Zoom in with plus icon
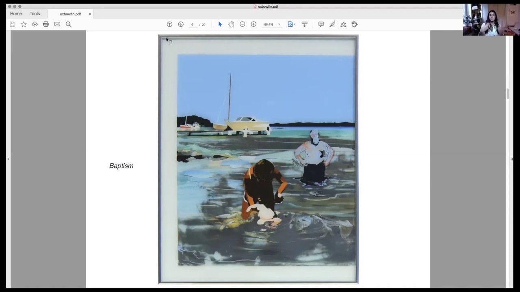The height and width of the screenshot is (292, 520). [x=253, y=24]
